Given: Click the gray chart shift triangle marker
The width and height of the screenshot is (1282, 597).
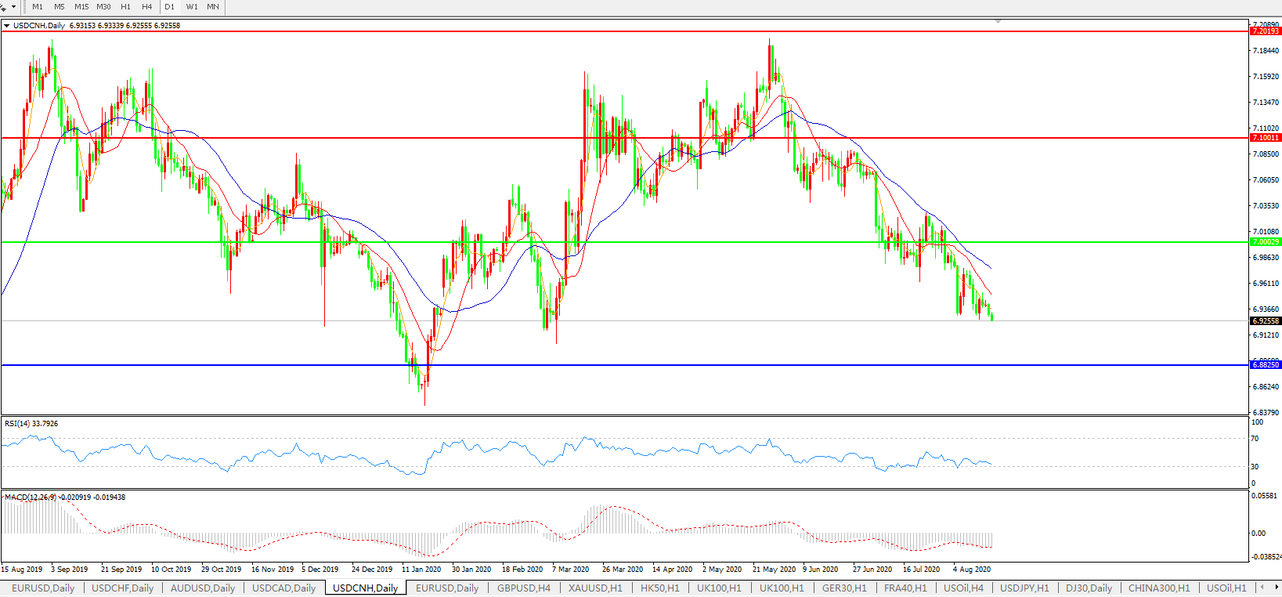Looking at the screenshot, I should click(x=998, y=21).
